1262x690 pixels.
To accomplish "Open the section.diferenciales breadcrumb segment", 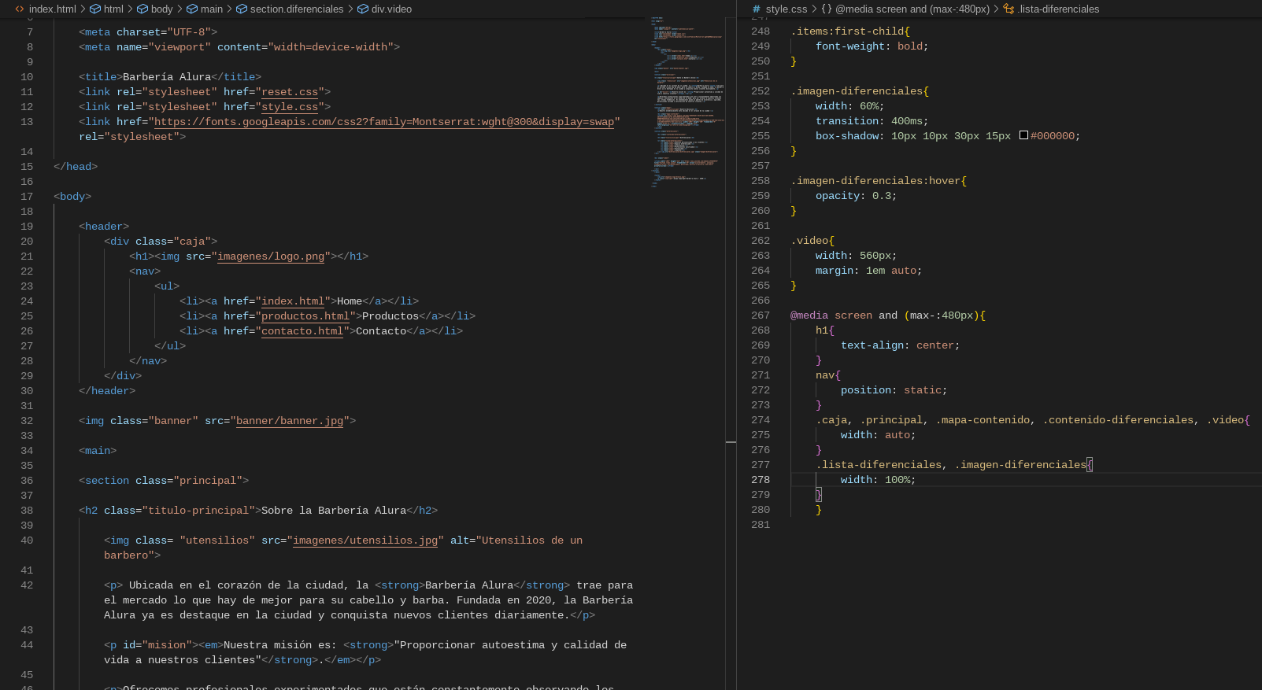I will pos(297,9).
